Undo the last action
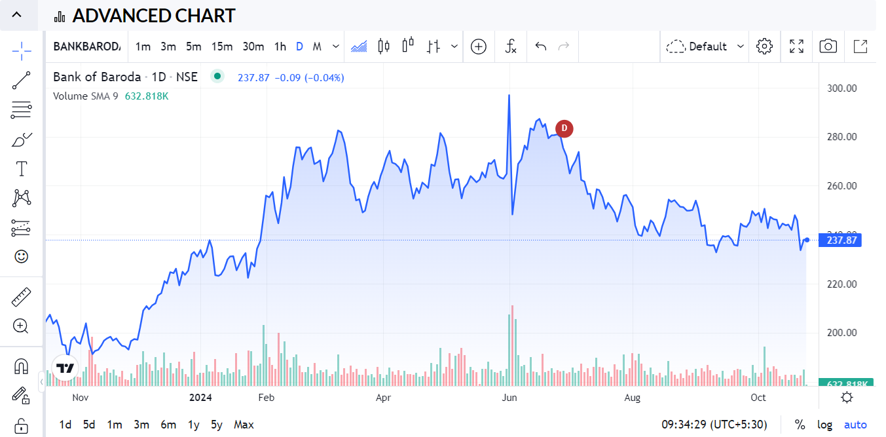The width and height of the screenshot is (886, 437). 541,47
